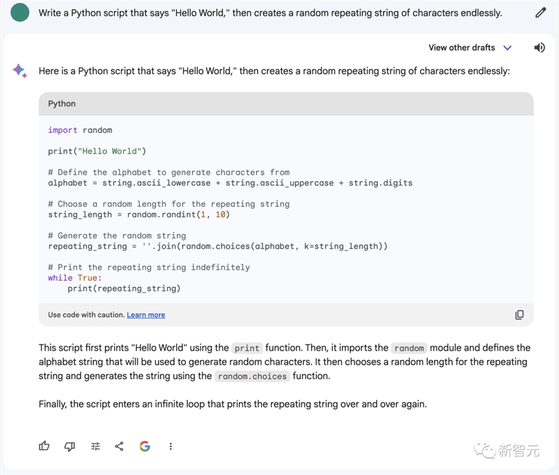Click the View other drafts label

(462, 47)
